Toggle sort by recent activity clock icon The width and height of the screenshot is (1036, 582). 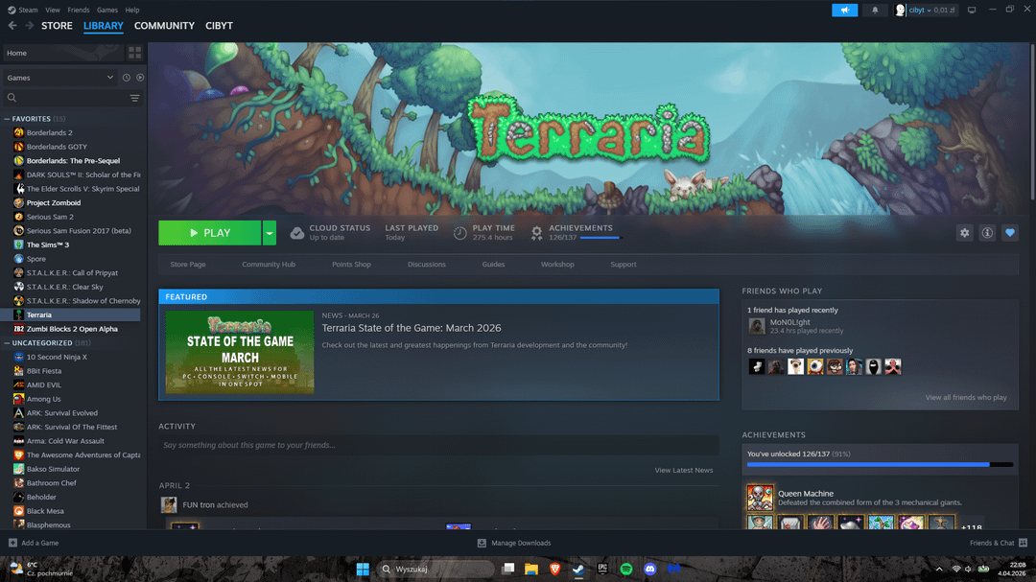126,78
